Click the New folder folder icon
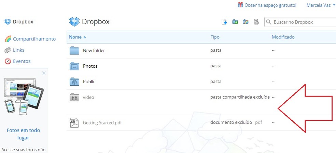This screenshot has height=153, width=336. 74,51
